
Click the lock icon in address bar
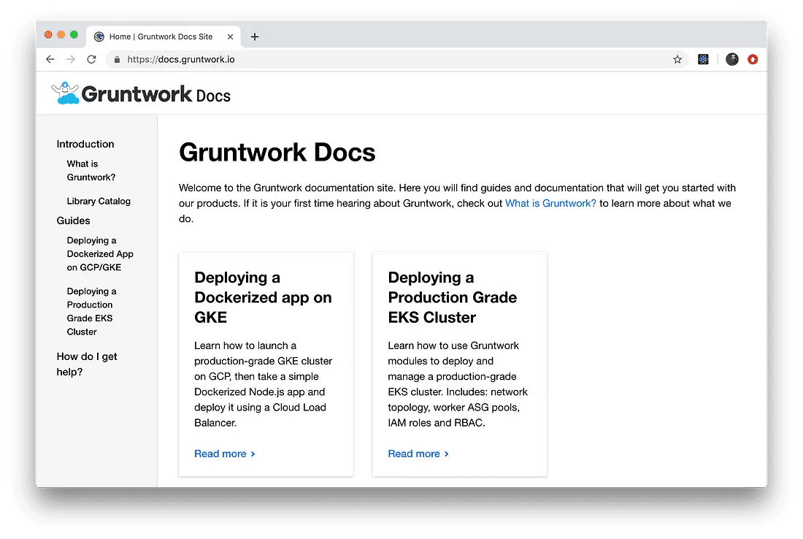tap(117, 59)
